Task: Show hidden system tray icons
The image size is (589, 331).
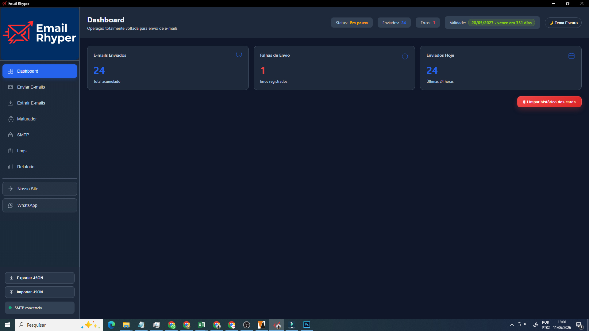Action: [x=512, y=325]
